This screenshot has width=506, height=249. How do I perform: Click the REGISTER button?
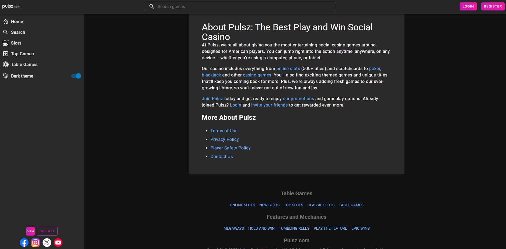[493, 6]
